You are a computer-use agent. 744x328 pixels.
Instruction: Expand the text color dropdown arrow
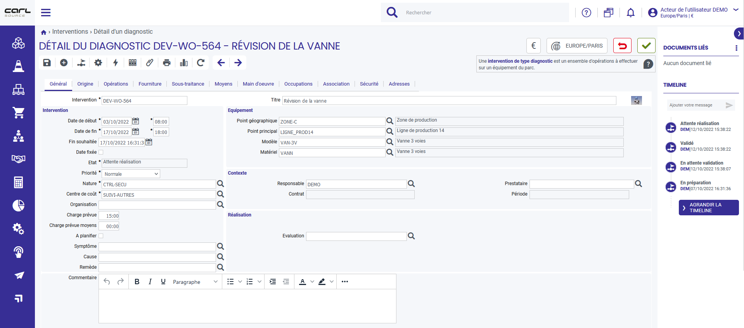(x=312, y=282)
